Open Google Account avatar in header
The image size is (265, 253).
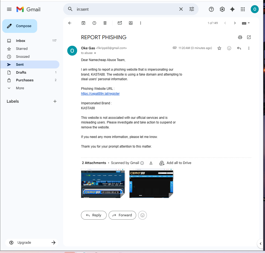pos(255,9)
